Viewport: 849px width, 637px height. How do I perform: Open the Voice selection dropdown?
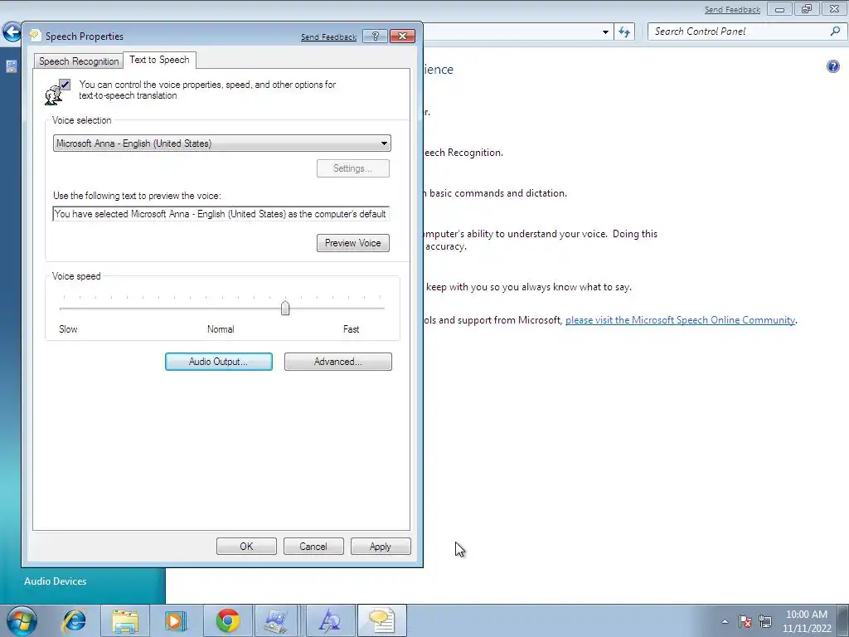coord(222,143)
